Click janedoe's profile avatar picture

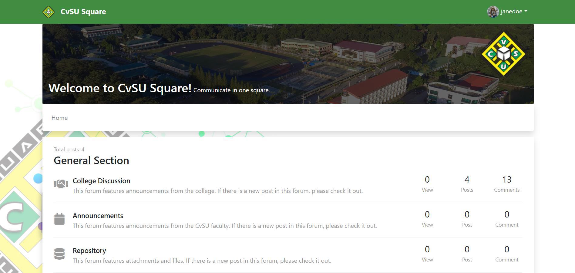coord(493,12)
